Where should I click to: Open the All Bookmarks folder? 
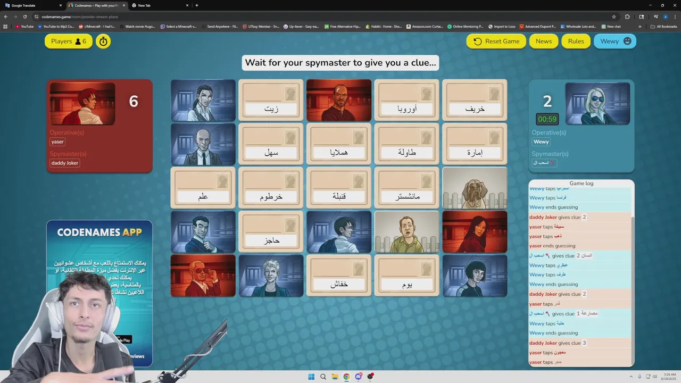click(x=663, y=26)
